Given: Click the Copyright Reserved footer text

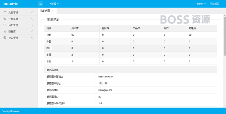Looking at the screenshot, I should (11, 111).
